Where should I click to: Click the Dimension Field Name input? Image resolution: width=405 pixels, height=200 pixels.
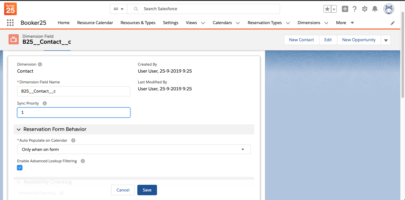tap(74, 91)
